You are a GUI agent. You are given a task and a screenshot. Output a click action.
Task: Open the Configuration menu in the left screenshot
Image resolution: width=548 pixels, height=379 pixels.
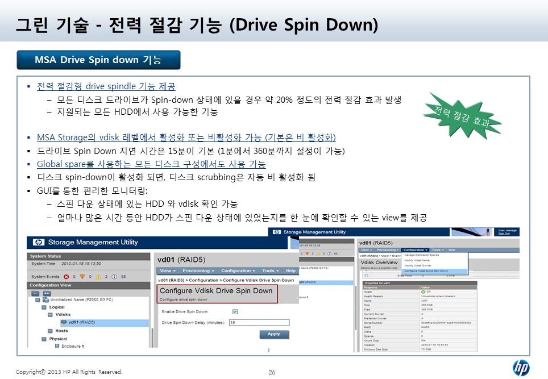238,270
